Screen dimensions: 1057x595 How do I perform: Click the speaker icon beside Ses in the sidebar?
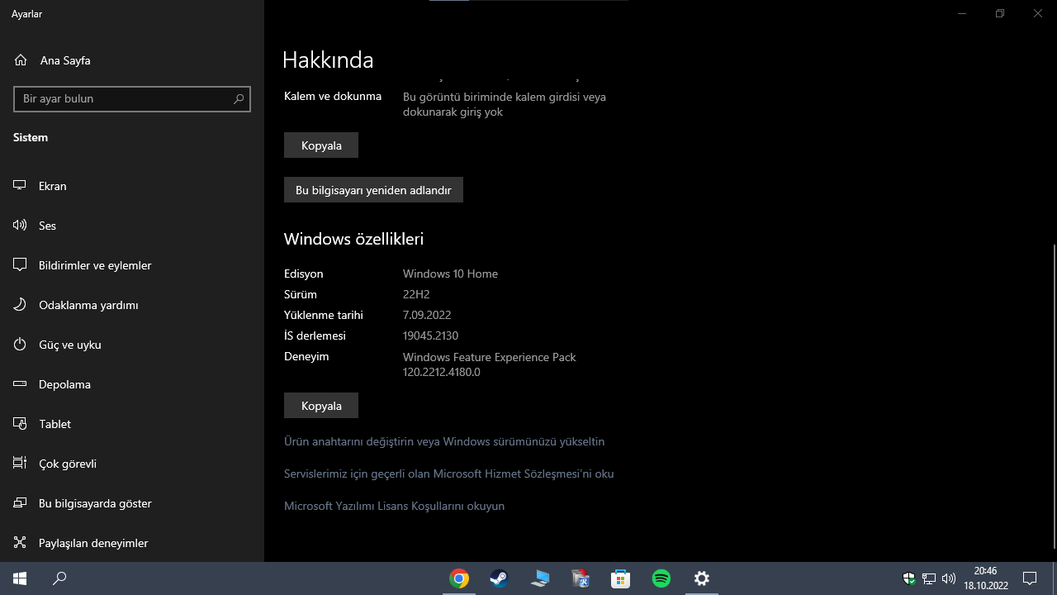tap(20, 226)
